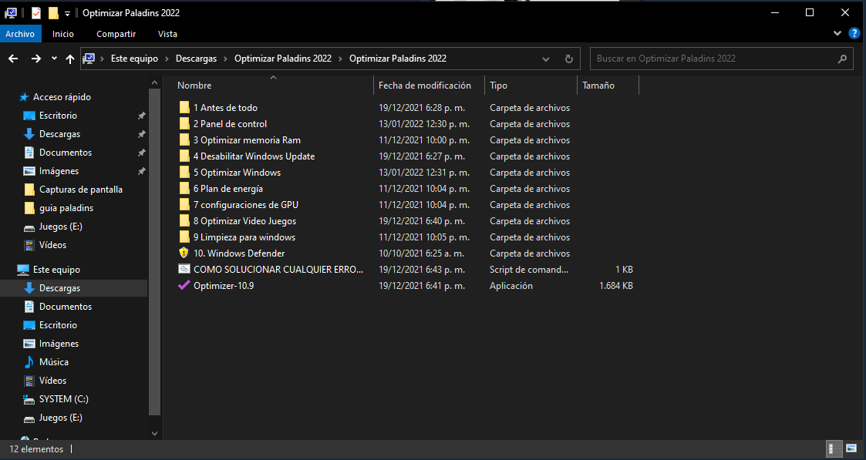Open the Customize Quick Access Toolbar dropdown
This screenshot has width=866, height=460.
67,13
